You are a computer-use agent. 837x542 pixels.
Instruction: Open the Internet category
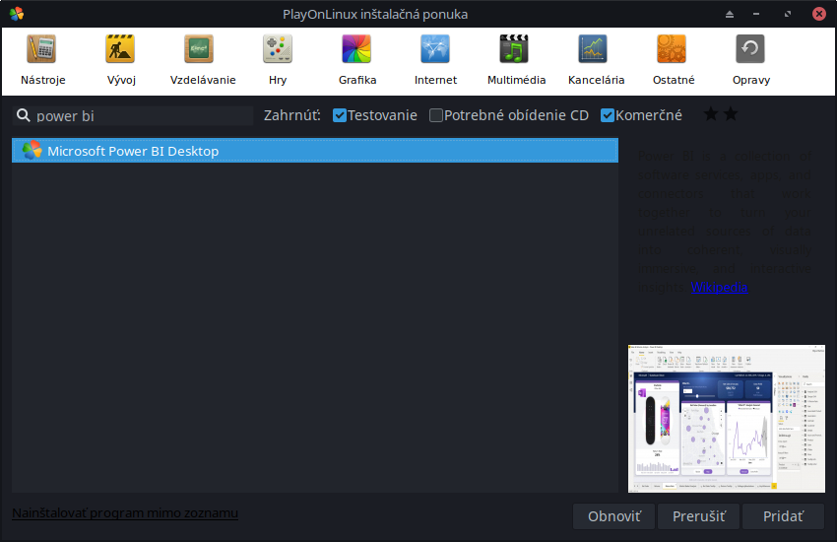coord(435,60)
